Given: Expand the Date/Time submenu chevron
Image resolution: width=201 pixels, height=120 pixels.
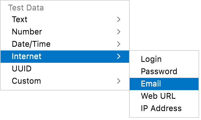Looking at the screenshot, I should [x=119, y=44].
